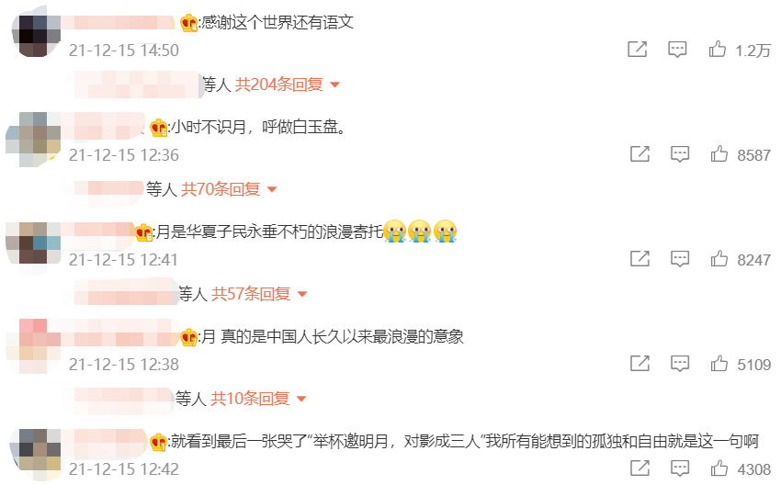Image resolution: width=781 pixels, height=485 pixels.
Task: Open avatar of the 12:36 commenter
Action: coord(34,139)
